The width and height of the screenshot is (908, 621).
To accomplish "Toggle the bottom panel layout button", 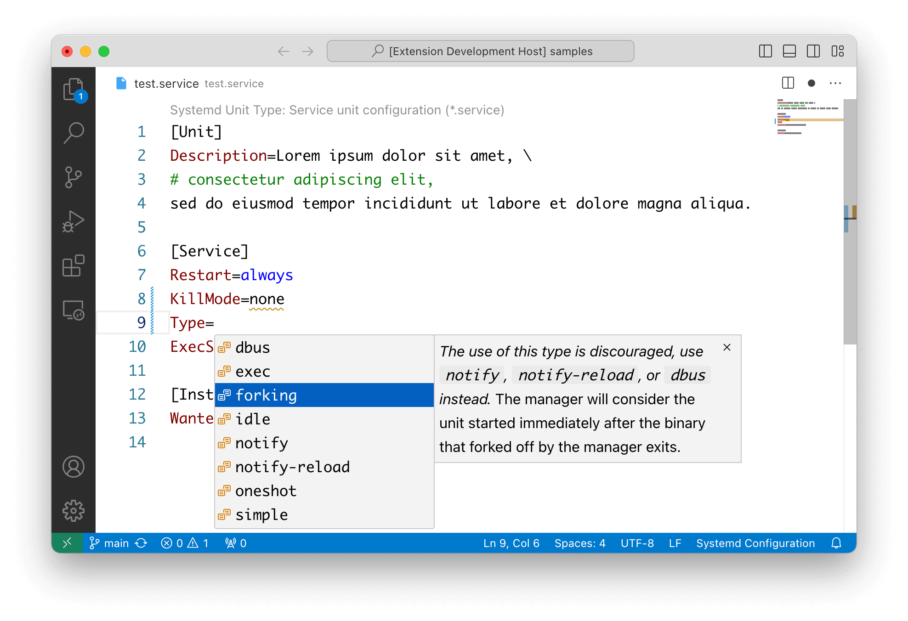I will pos(789,51).
